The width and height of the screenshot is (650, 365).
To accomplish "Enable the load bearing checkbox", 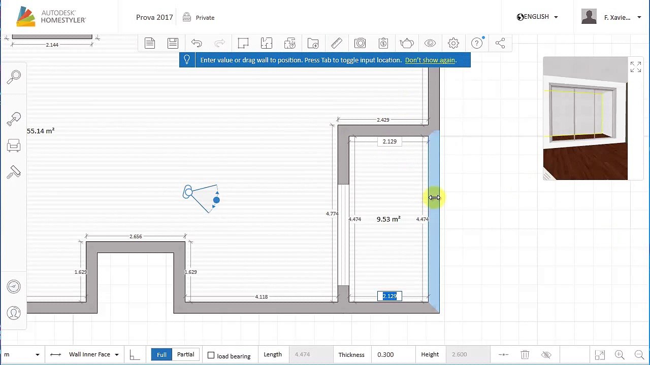I will tap(211, 355).
